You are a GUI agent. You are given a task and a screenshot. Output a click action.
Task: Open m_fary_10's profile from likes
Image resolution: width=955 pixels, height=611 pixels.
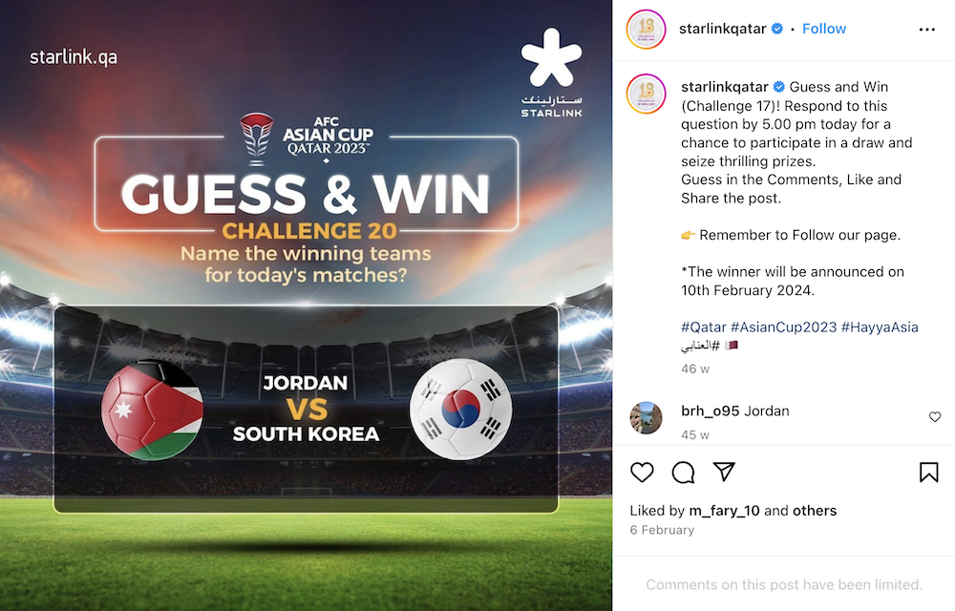tap(724, 511)
